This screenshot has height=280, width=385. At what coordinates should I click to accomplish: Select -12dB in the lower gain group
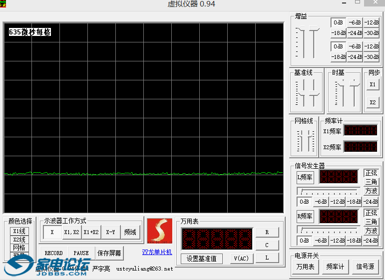(x=371, y=46)
